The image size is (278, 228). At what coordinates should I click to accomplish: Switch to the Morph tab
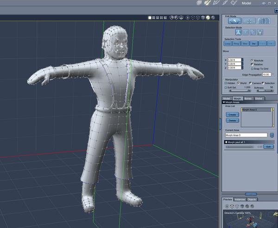pos(237,98)
